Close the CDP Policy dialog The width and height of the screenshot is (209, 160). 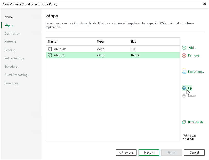click(204, 4)
